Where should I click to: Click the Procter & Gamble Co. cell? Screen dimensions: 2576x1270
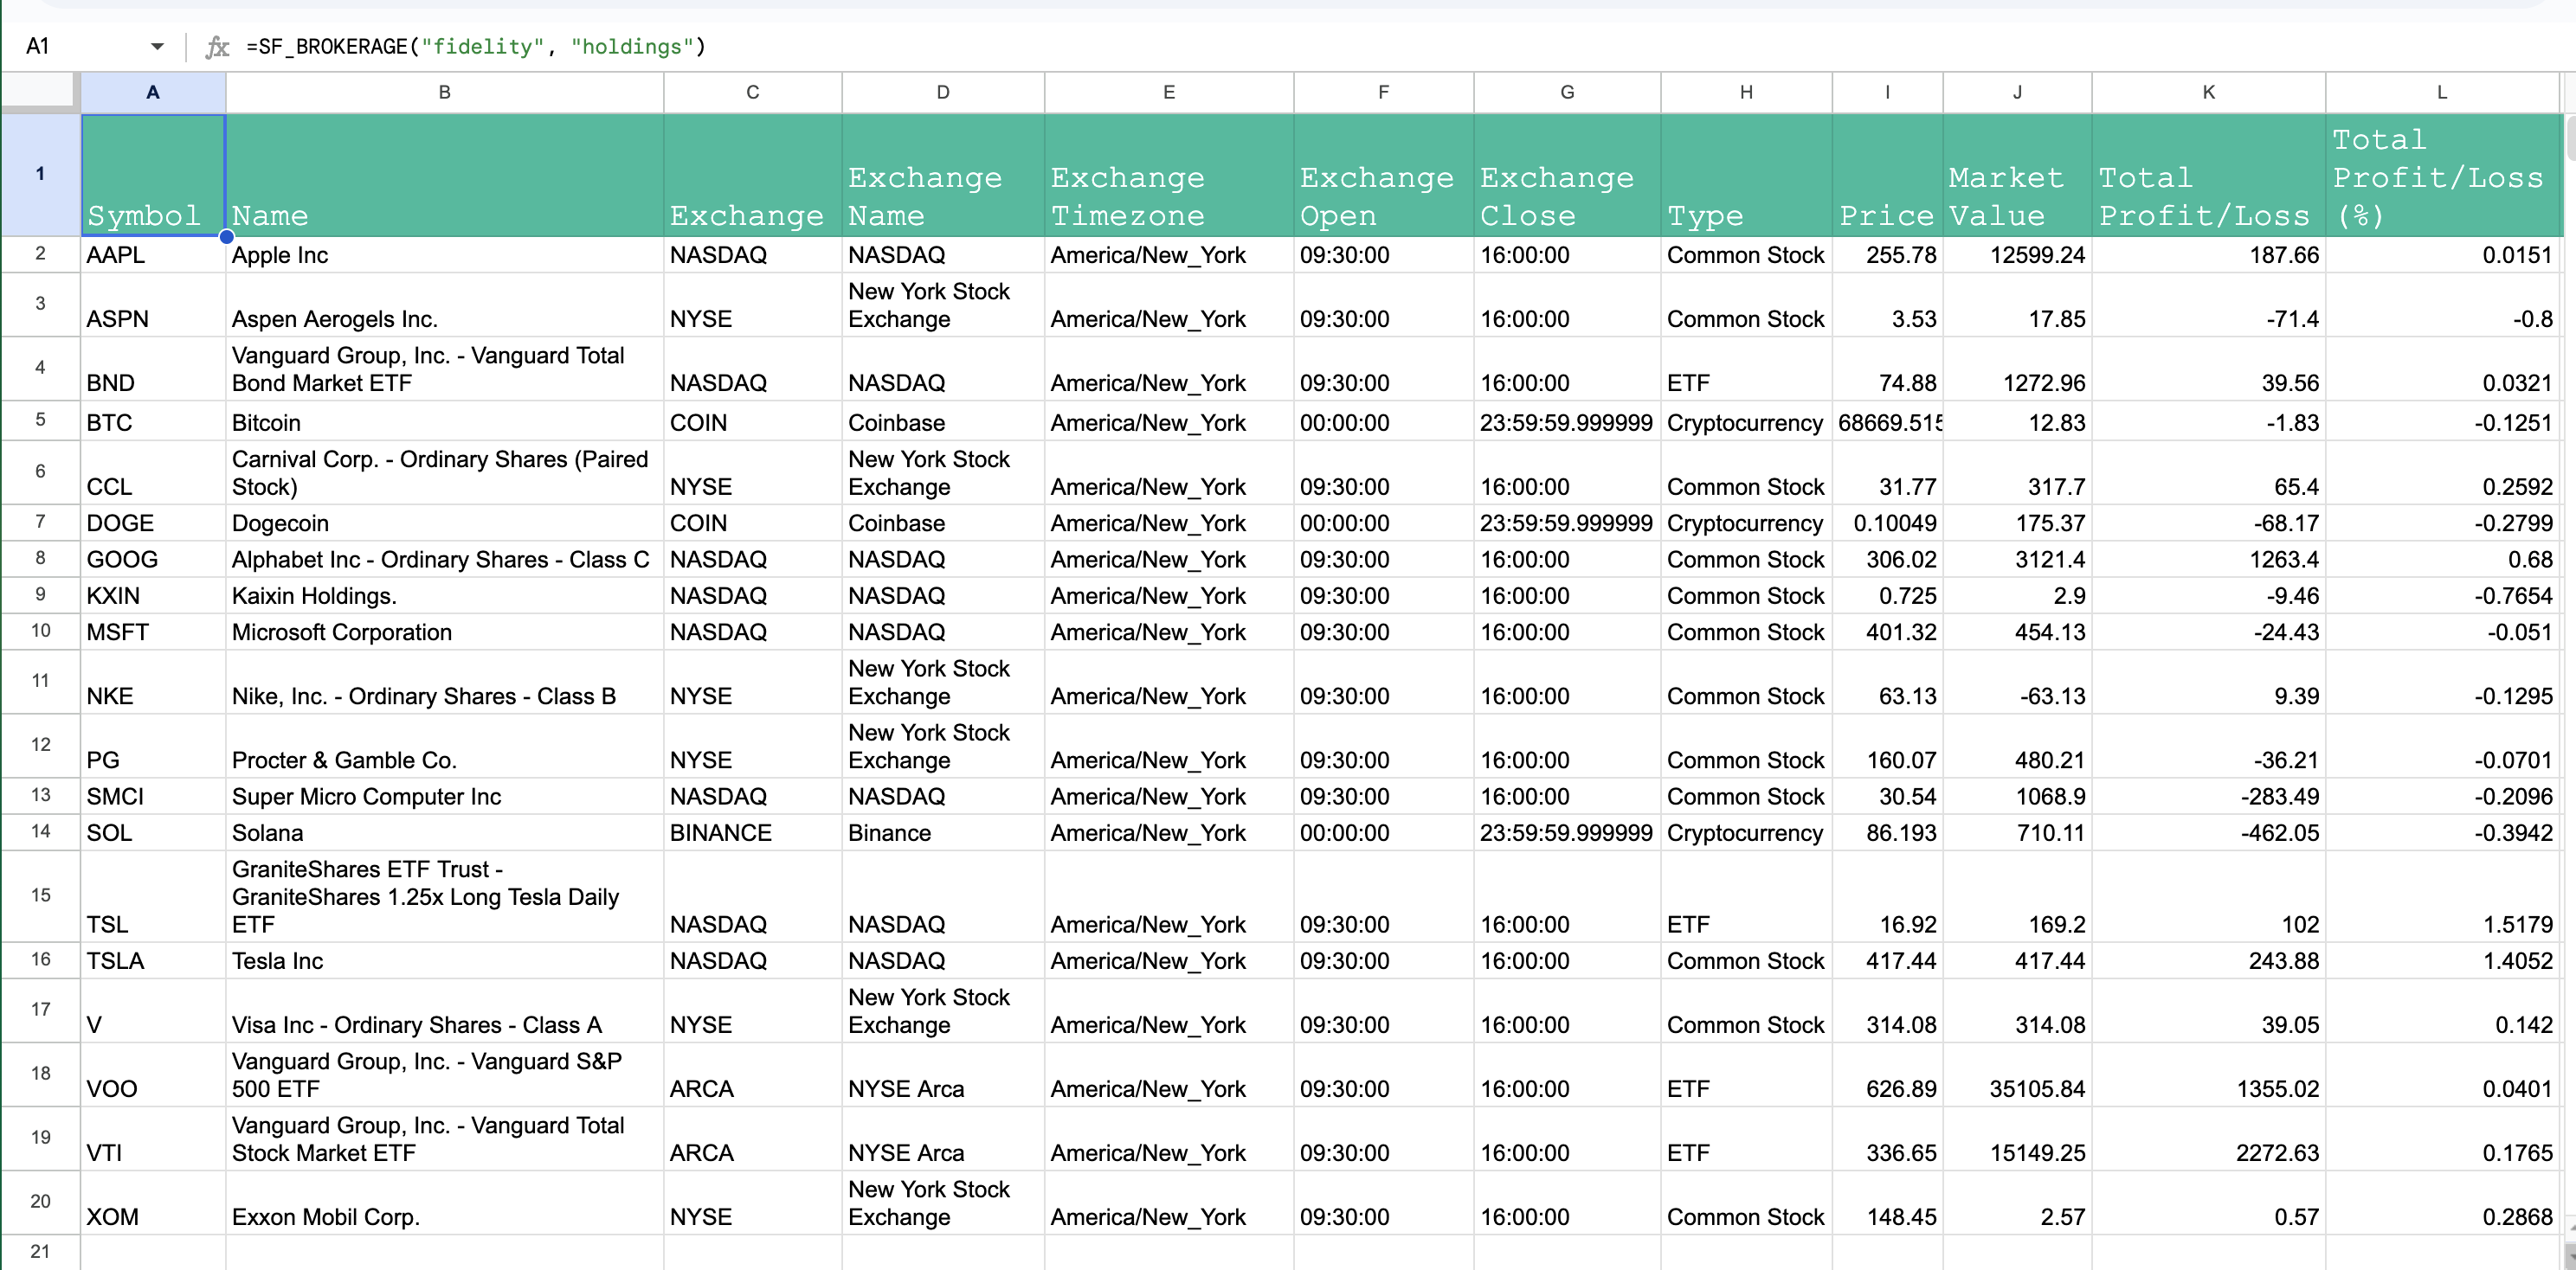pos(444,747)
